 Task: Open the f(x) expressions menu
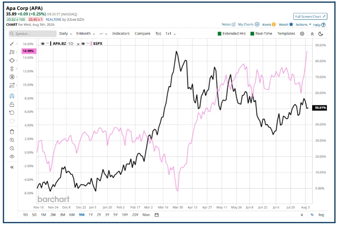158,34
